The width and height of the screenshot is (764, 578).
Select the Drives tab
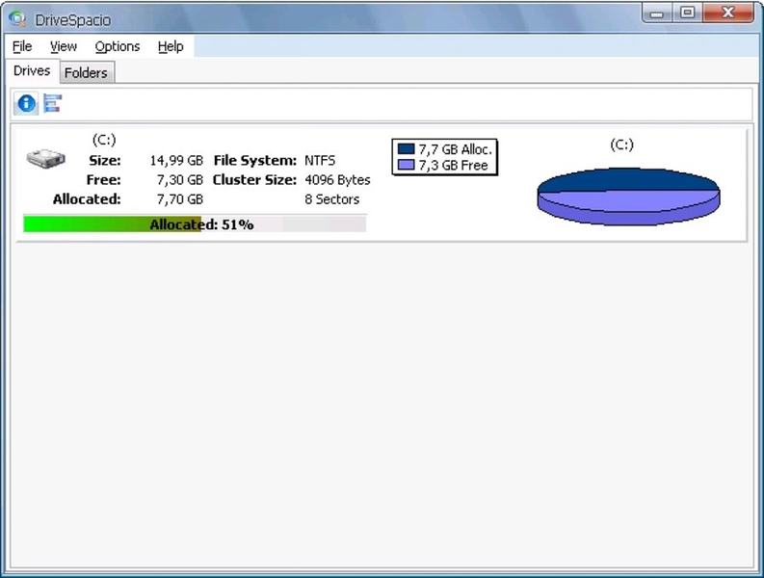pos(32,71)
